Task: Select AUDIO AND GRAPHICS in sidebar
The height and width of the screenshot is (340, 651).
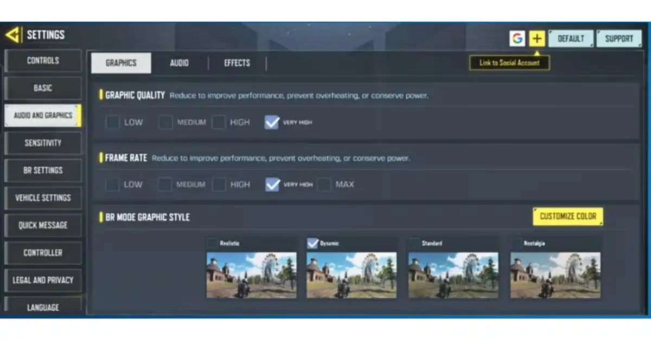Action: click(43, 115)
